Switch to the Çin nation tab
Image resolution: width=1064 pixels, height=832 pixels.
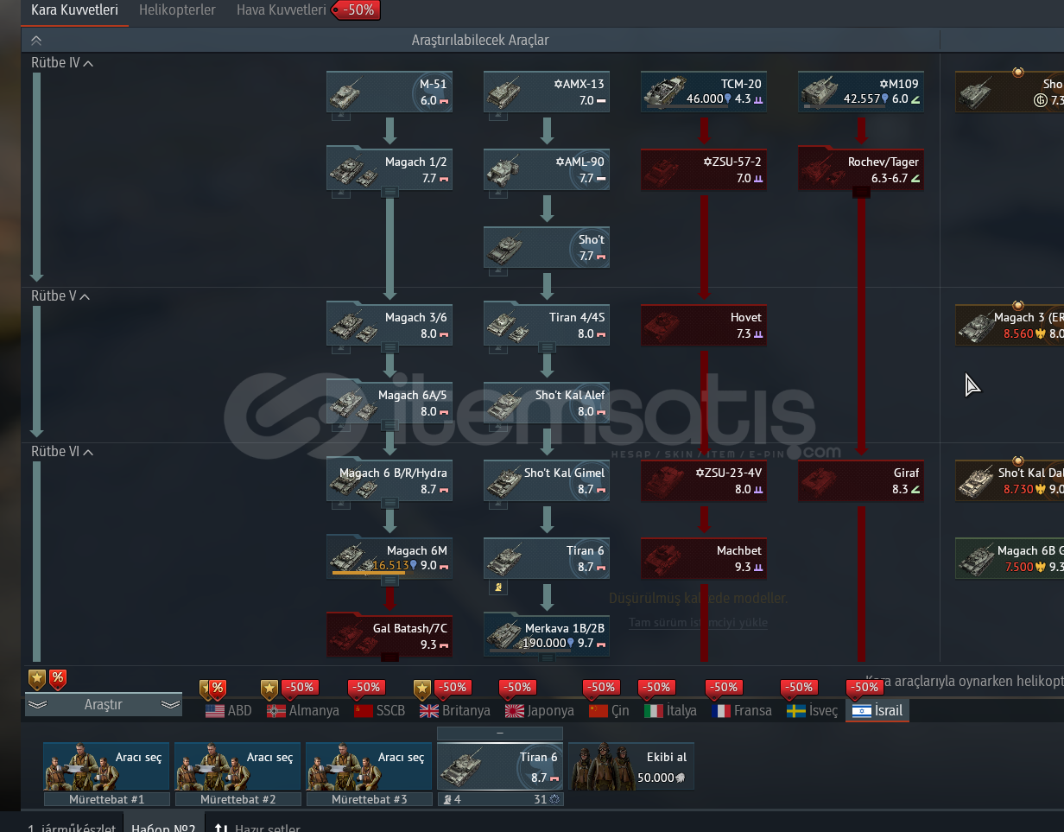609,711
